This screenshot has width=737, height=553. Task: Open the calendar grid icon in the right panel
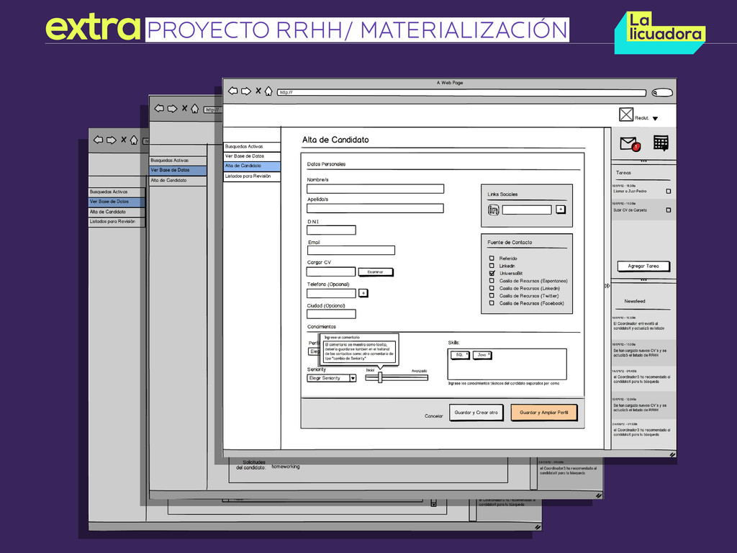point(661,143)
